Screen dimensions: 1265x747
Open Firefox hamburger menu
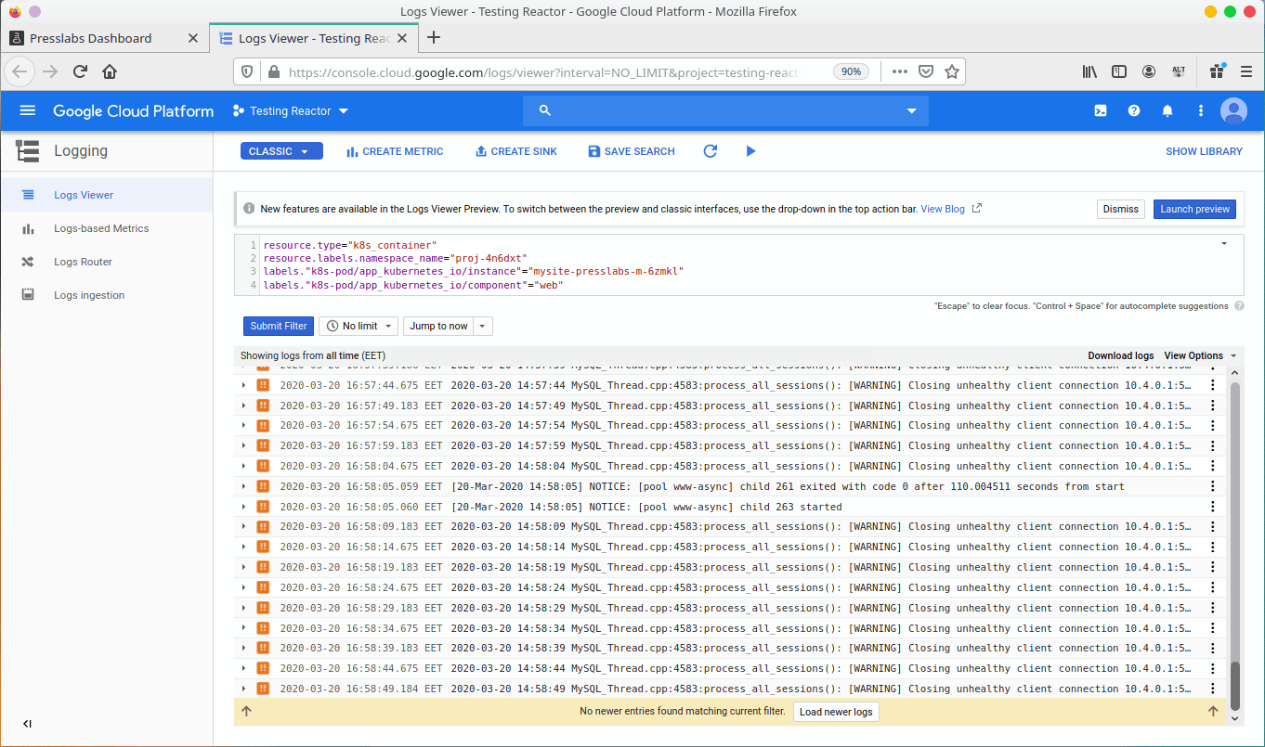pyautogui.click(x=1245, y=71)
